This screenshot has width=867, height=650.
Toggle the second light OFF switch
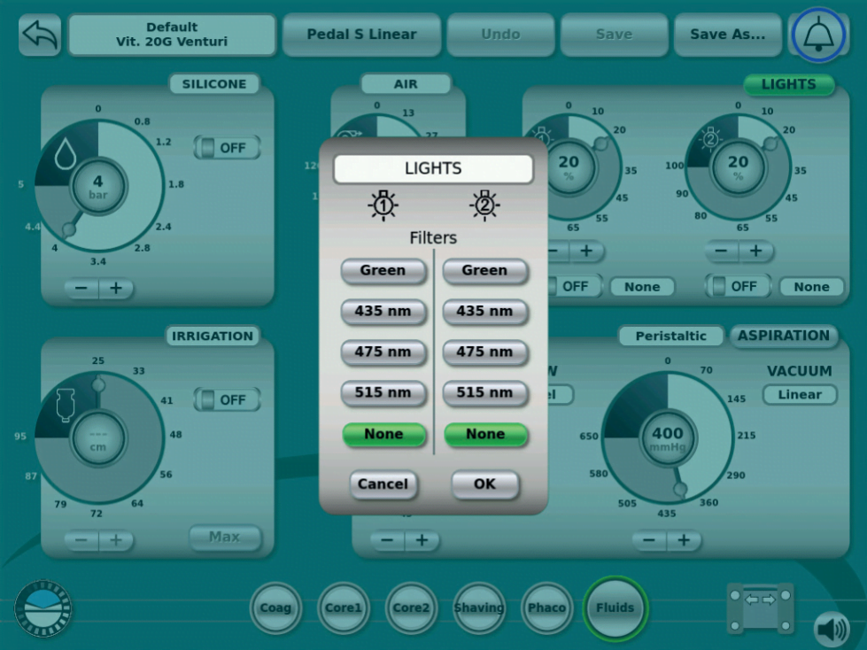point(738,287)
